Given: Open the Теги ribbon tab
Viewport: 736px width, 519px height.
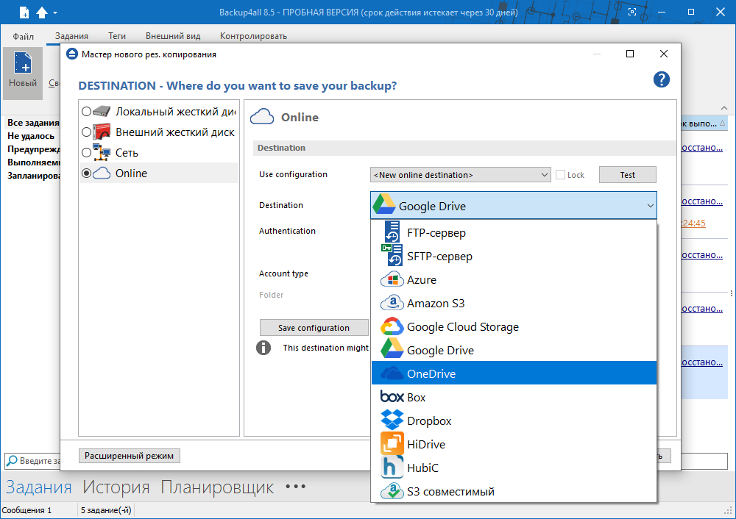Looking at the screenshot, I should [117, 36].
